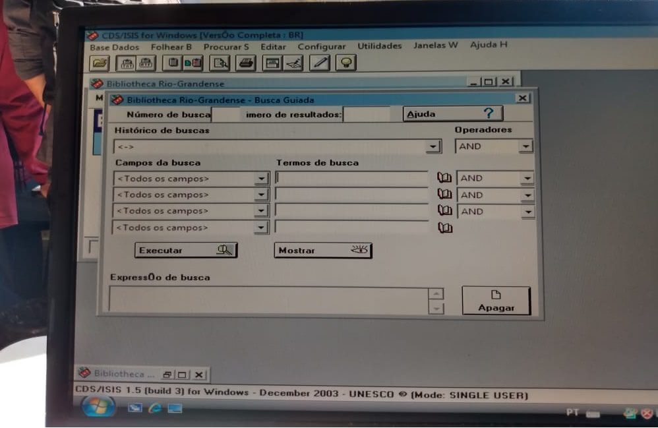Maximize the minimized Bibliotheca window at bottom

click(x=182, y=375)
